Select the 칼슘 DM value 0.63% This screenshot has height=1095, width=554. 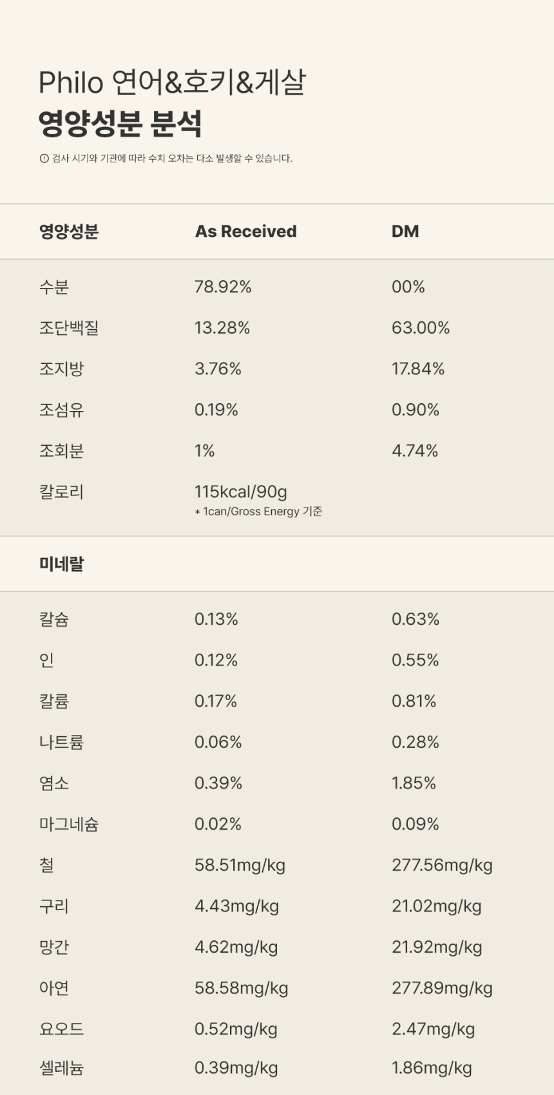[x=415, y=619]
